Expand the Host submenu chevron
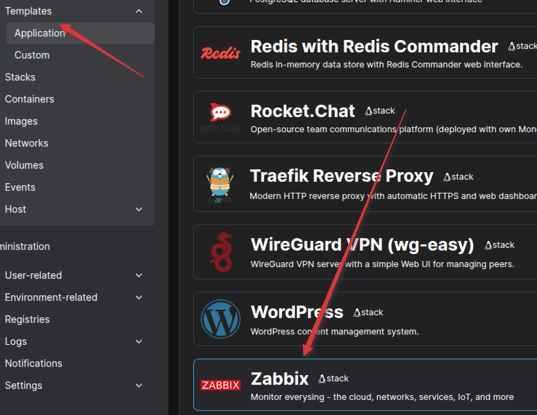This screenshot has height=415, width=537. point(139,209)
